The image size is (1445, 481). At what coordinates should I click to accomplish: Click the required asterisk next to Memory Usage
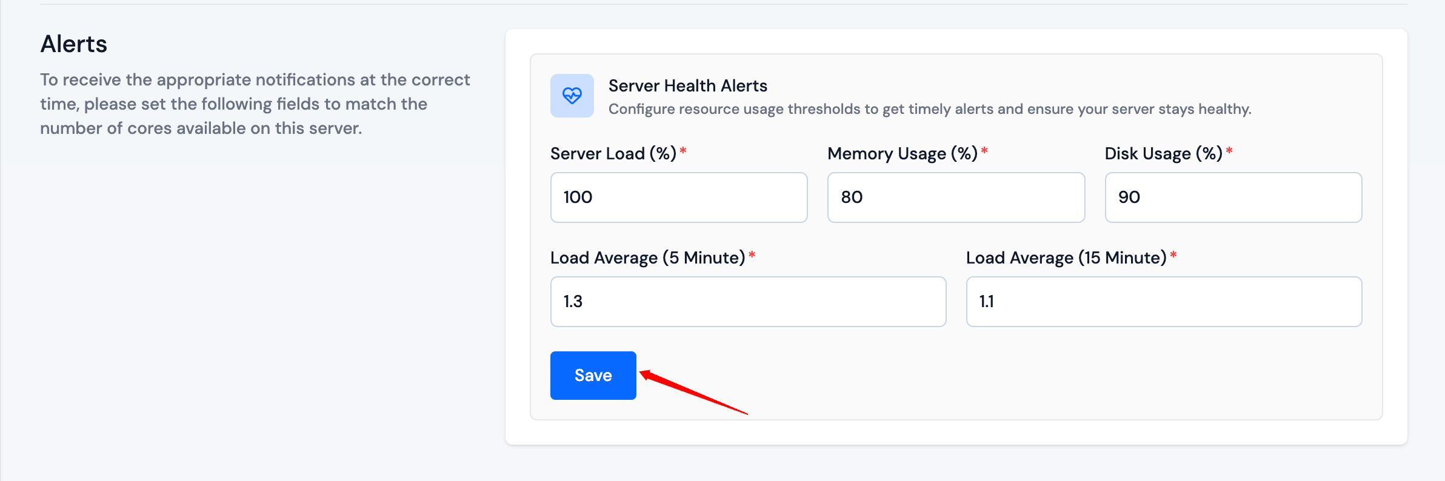click(x=984, y=151)
